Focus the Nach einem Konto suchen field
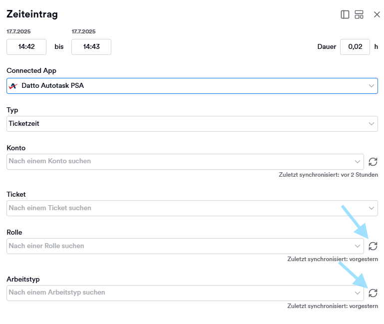Screen dimensions: 384x324 (x=185, y=162)
